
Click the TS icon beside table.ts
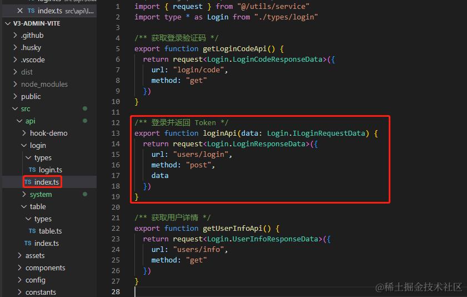(x=32, y=231)
